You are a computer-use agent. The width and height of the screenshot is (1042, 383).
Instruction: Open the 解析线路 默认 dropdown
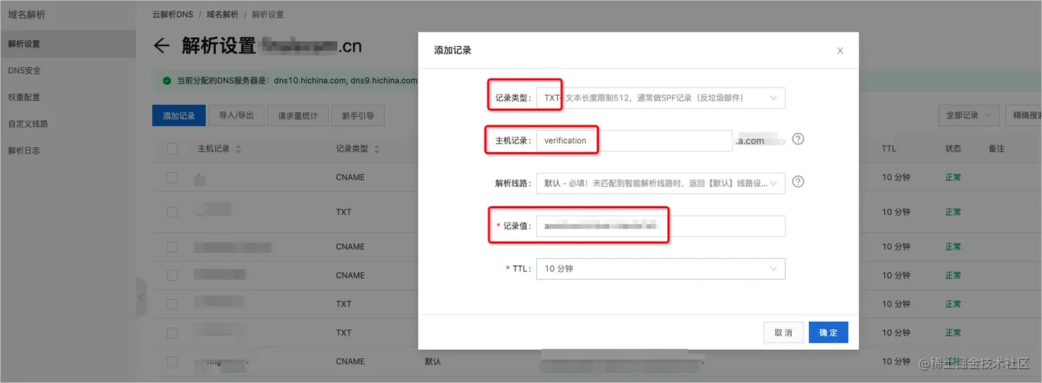point(660,183)
